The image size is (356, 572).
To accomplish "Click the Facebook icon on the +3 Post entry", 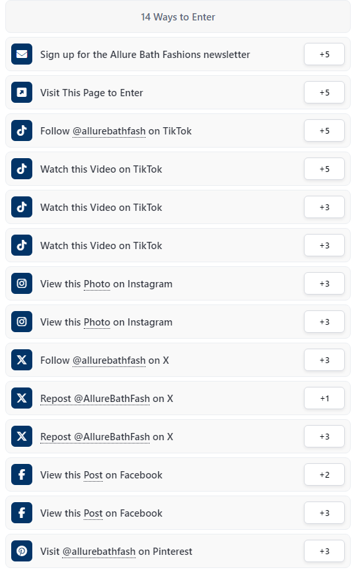I will tap(22, 513).
